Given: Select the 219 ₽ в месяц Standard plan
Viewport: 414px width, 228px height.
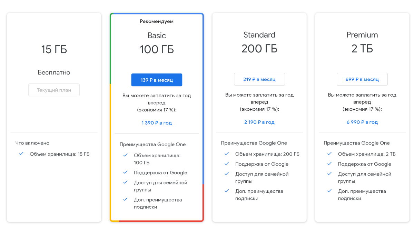Looking at the screenshot, I should tap(259, 79).
